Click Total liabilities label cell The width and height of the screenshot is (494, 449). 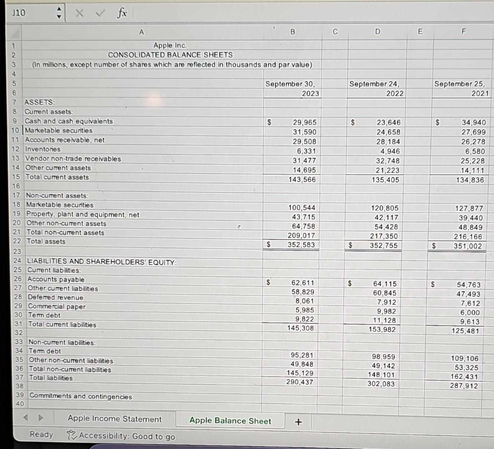pyautogui.click(x=51, y=378)
